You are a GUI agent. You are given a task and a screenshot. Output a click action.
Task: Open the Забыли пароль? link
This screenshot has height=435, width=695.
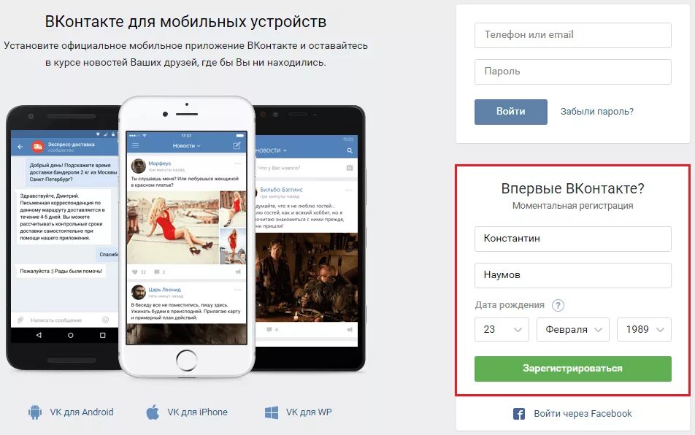pyautogui.click(x=596, y=112)
